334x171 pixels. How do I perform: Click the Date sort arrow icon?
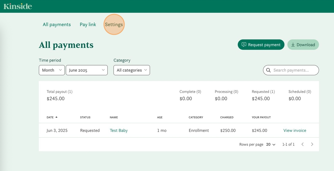coord(56,117)
